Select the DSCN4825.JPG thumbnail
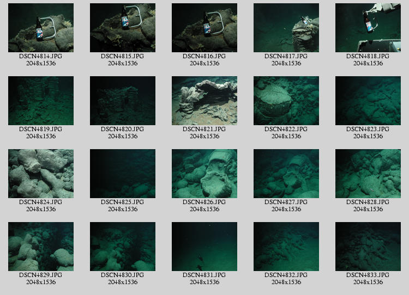This screenshot has width=409, height=295. [122, 174]
